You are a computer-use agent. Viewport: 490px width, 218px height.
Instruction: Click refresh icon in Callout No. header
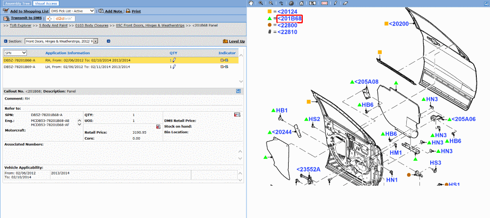coord(239,91)
